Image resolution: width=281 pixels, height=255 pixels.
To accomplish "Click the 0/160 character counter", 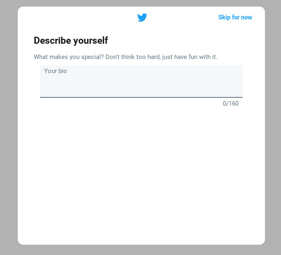I will 231,104.
